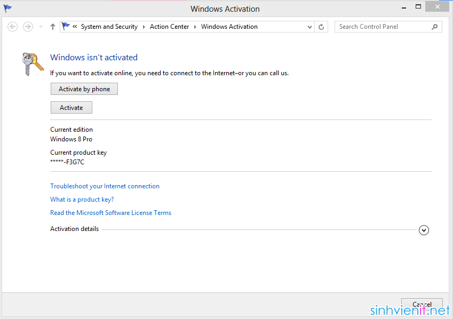Open What is a product key link
The image size is (453, 319).
click(x=82, y=200)
